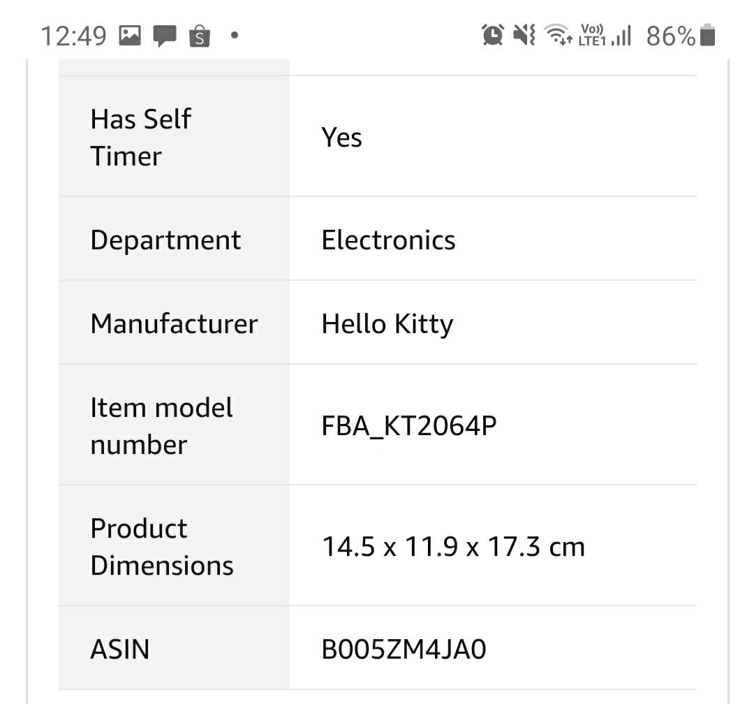Tap the Electronics department value
This screenshot has width=754, height=704.
point(388,240)
